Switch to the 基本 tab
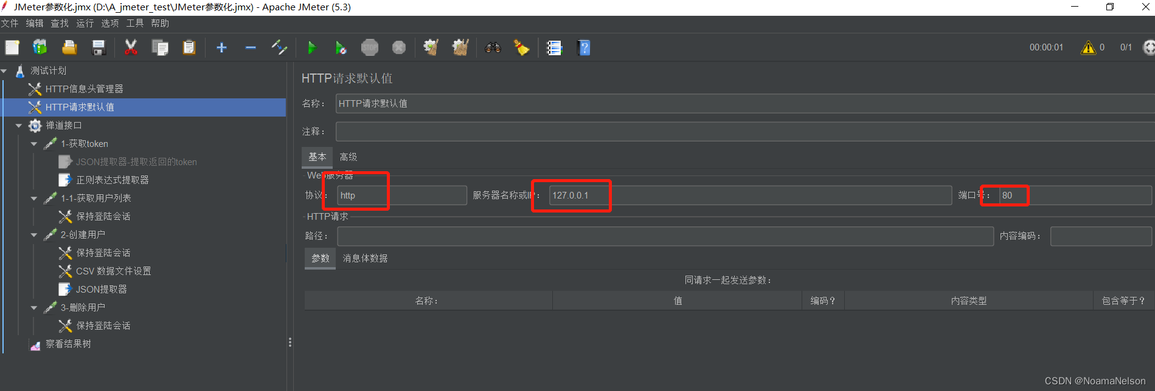The height and width of the screenshot is (391, 1155). point(317,157)
